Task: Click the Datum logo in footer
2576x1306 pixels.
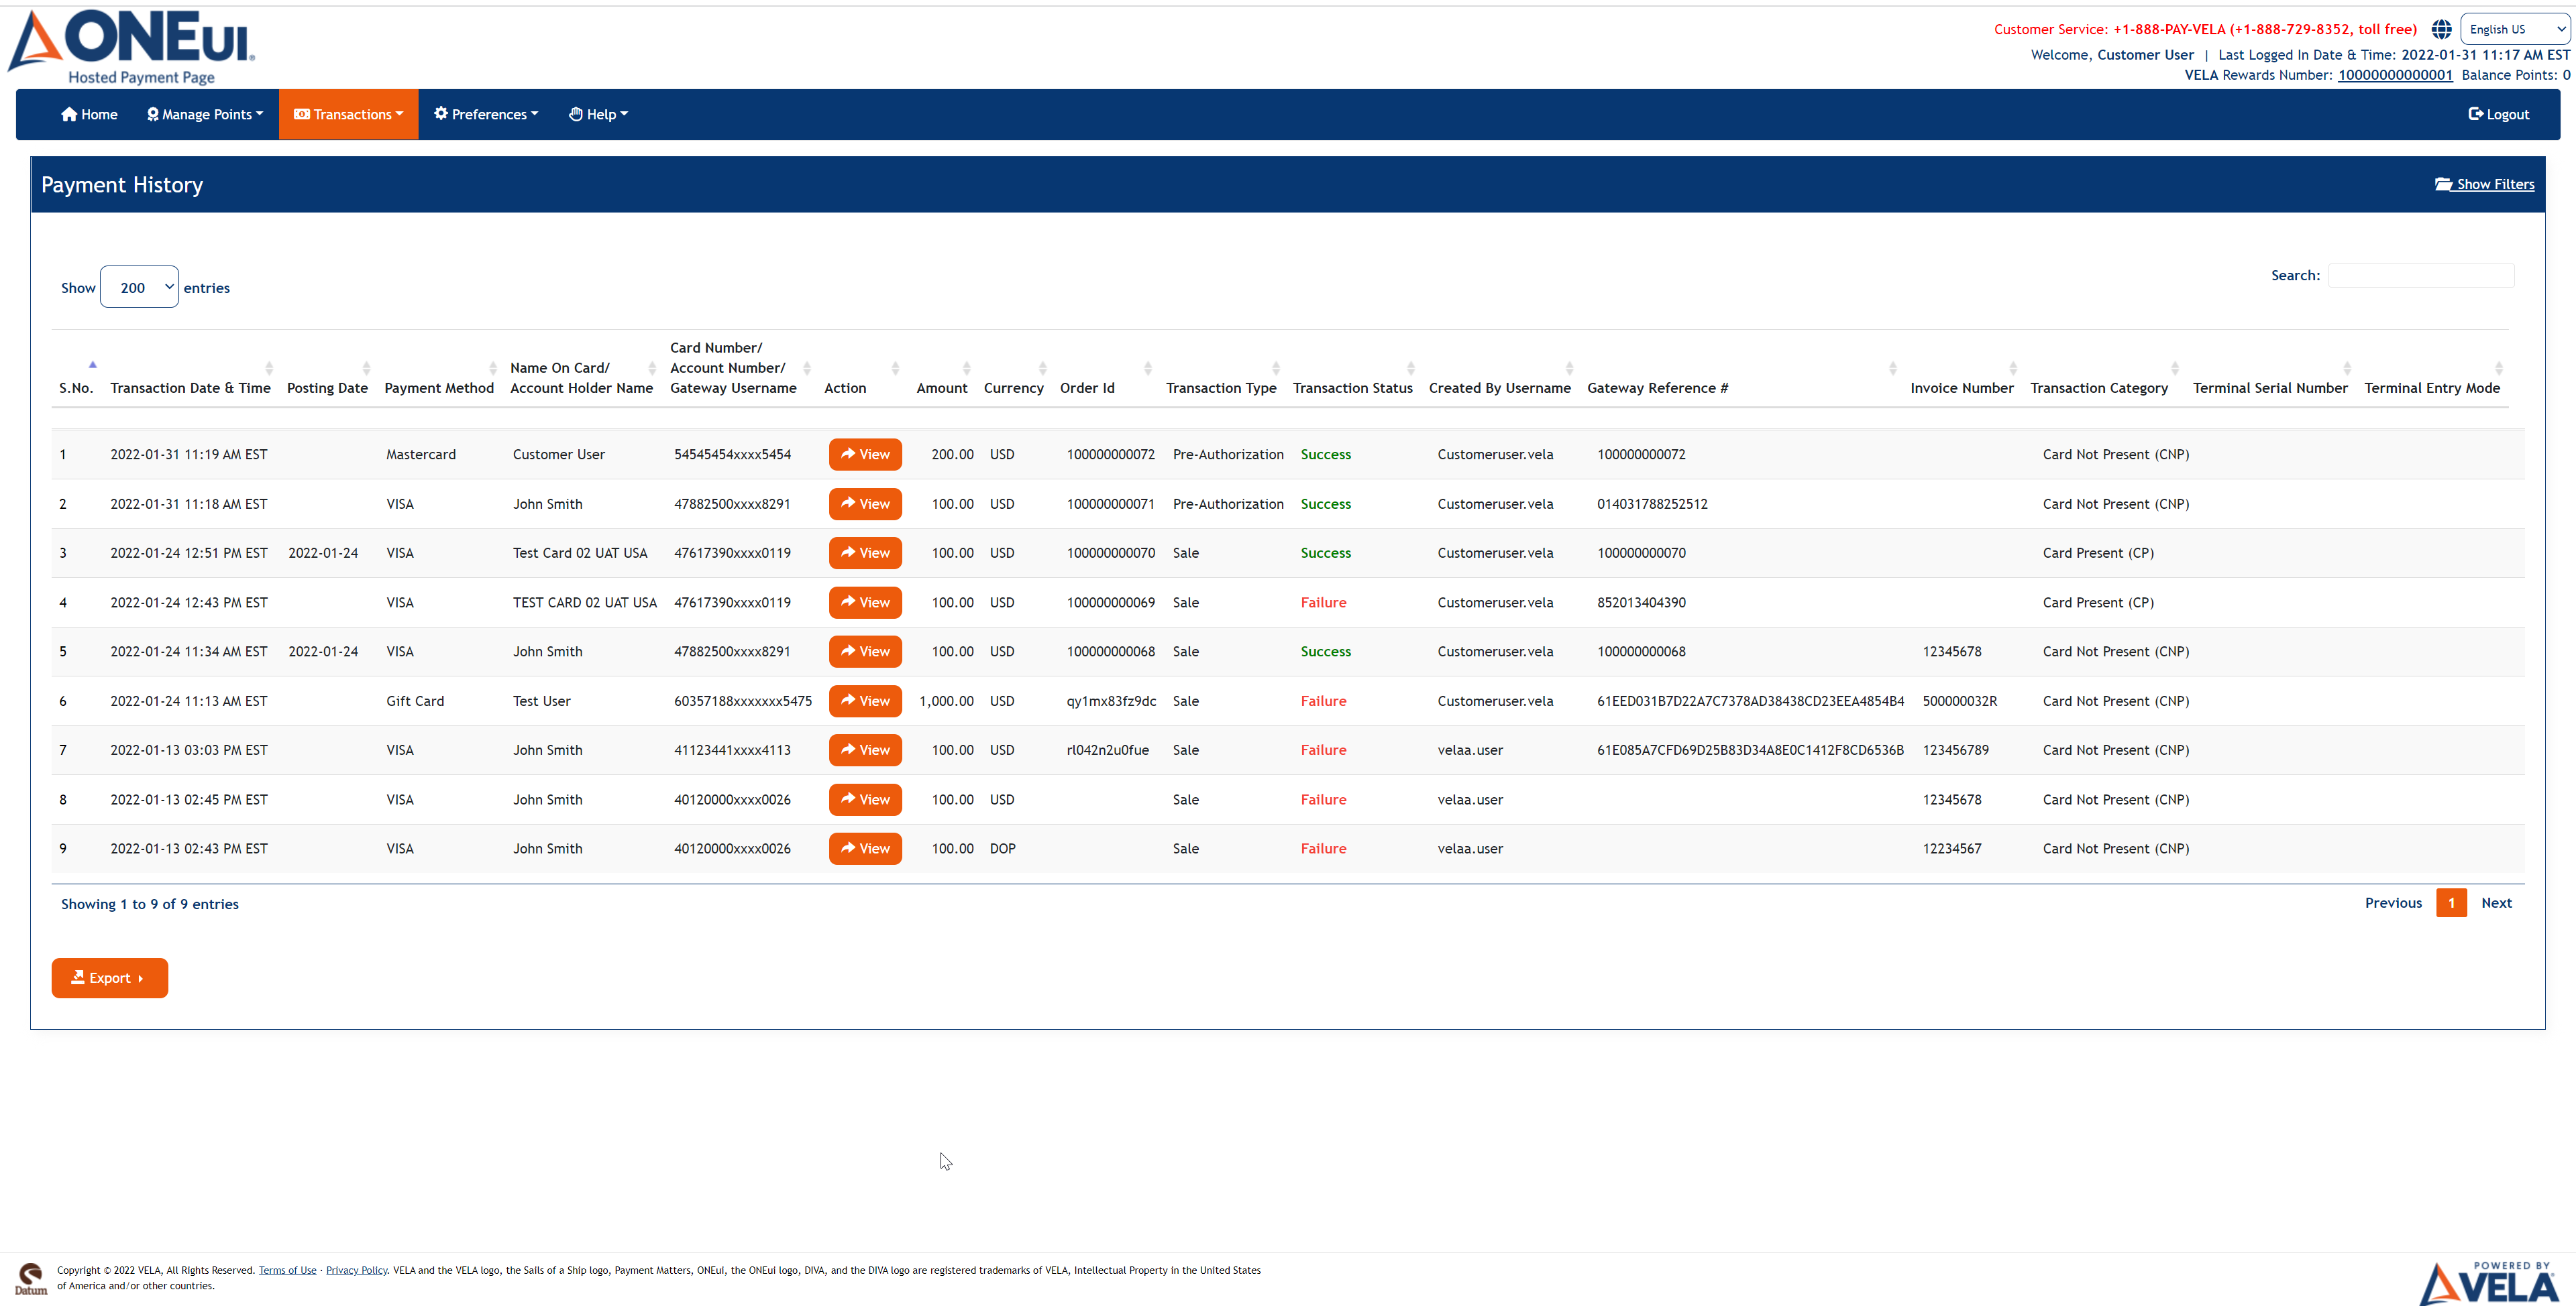Action: pyautogui.click(x=31, y=1279)
